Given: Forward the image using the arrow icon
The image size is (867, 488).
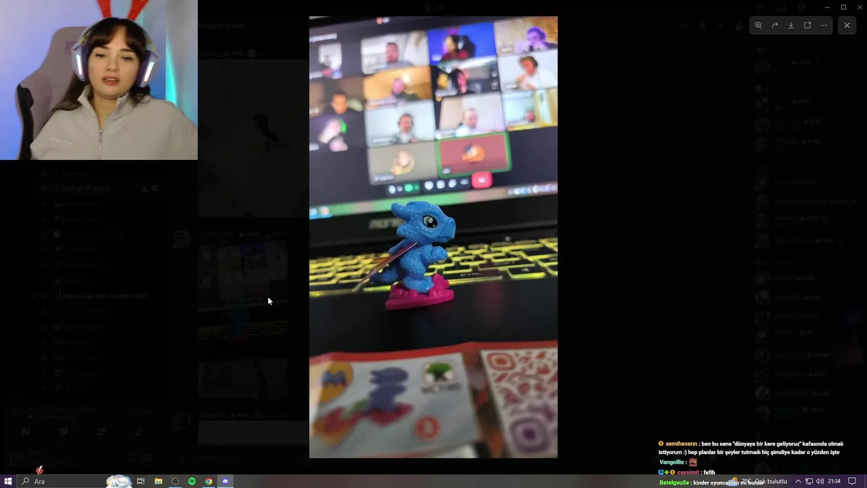Looking at the screenshot, I should pyautogui.click(x=775, y=25).
